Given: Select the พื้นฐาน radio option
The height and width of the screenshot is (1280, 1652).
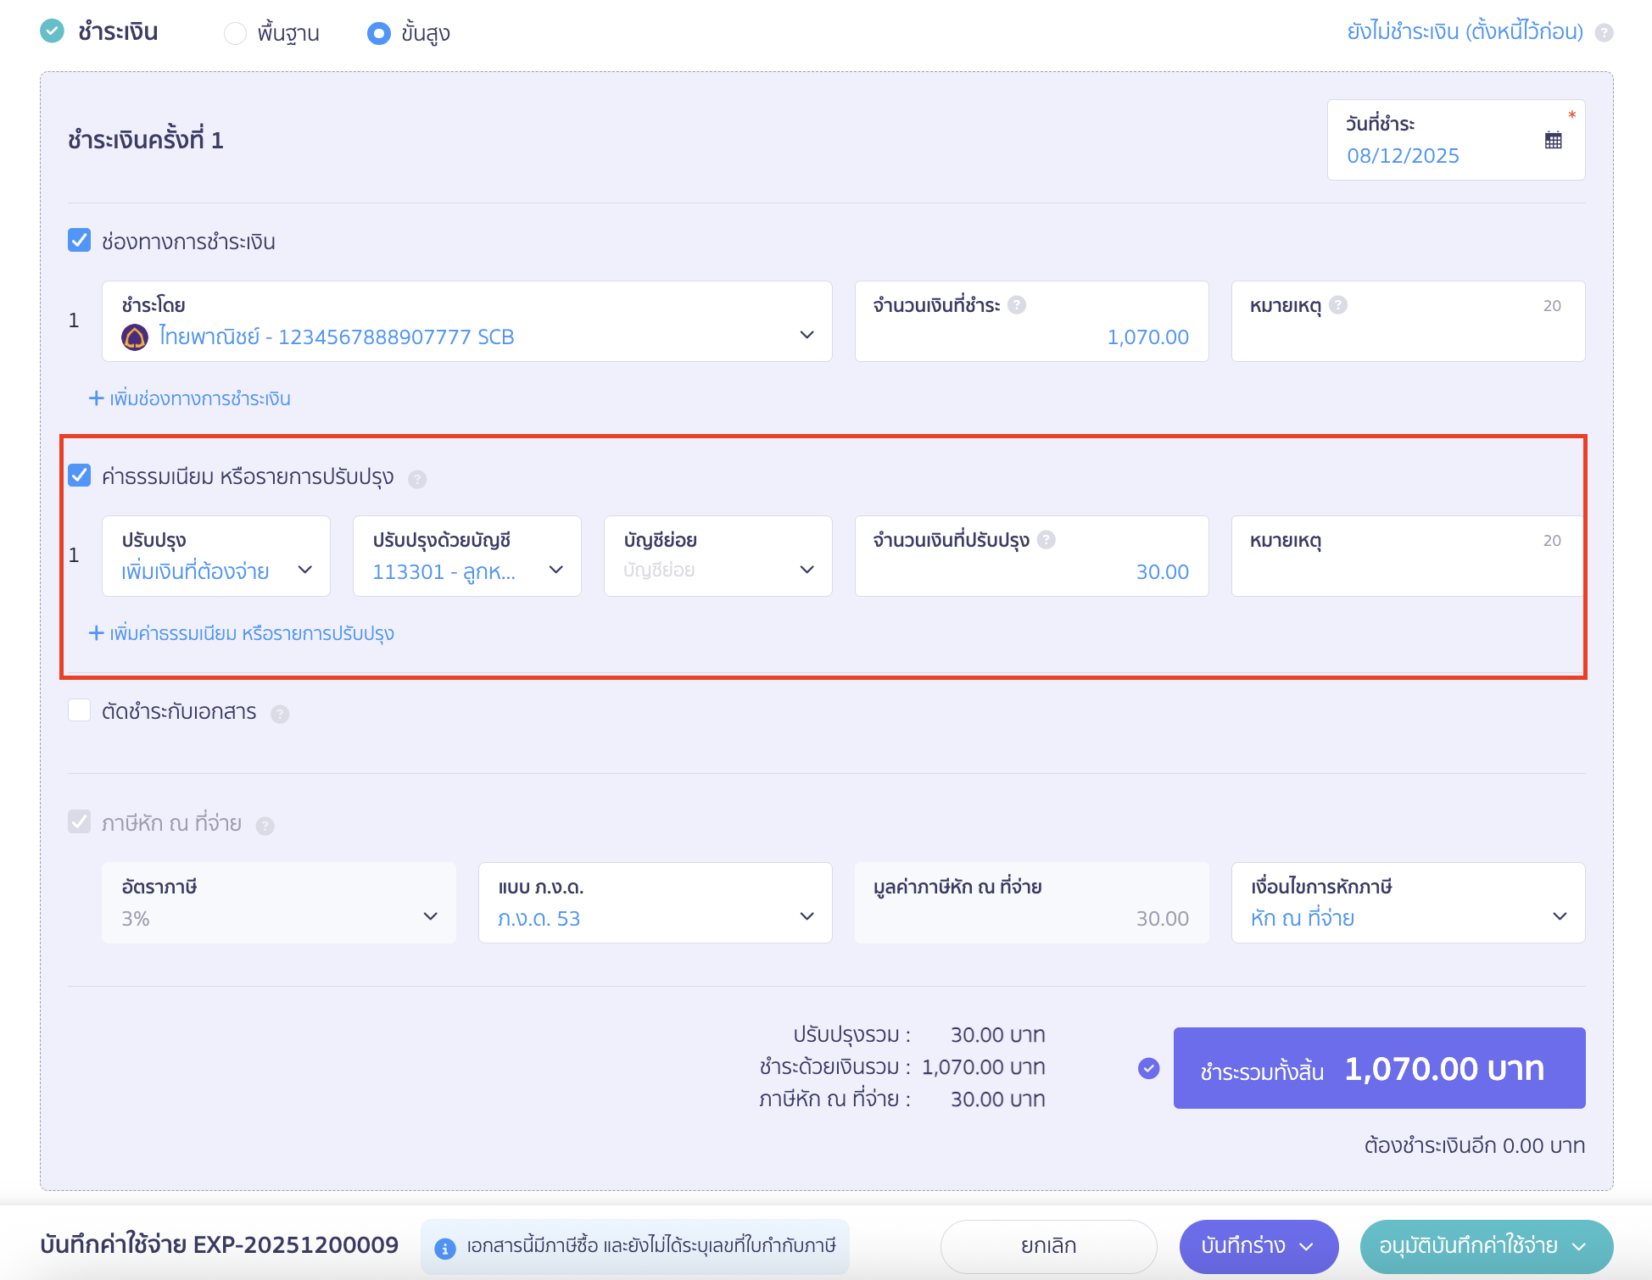Looking at the screenshot, I should click(x=235, y=34).
